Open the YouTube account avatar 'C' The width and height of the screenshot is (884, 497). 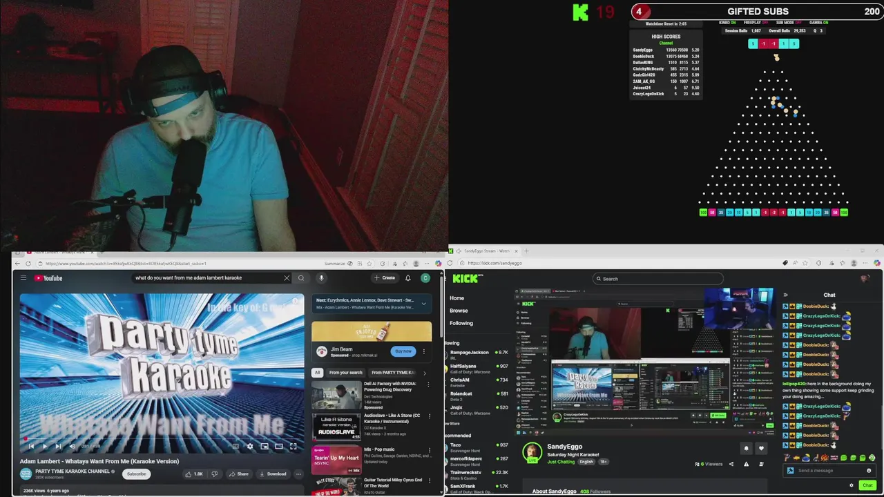425,278
